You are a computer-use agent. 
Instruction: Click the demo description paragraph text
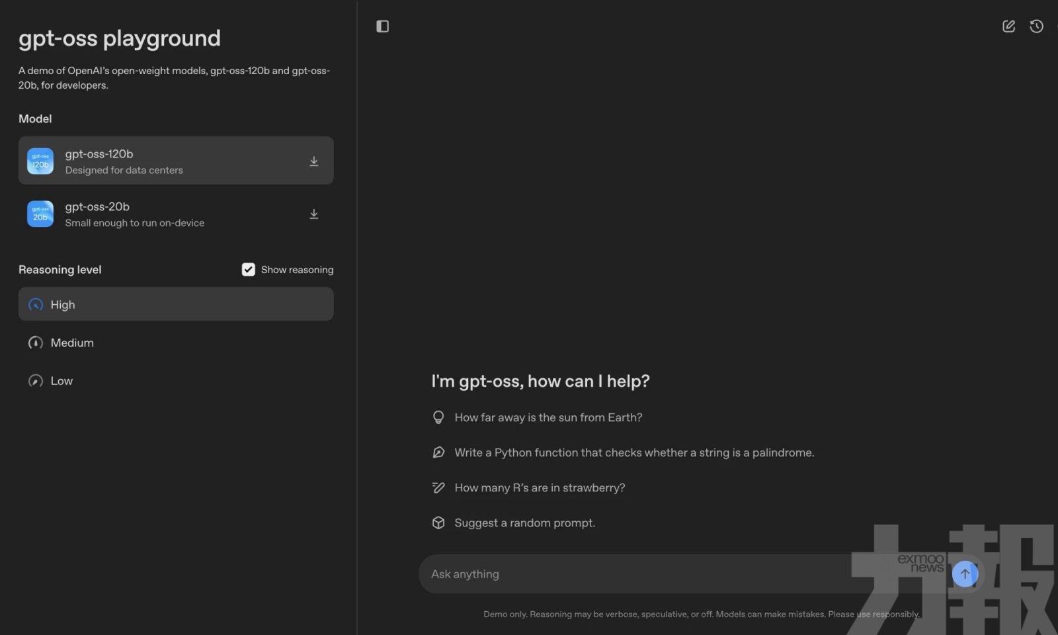(x=174, y=78)
